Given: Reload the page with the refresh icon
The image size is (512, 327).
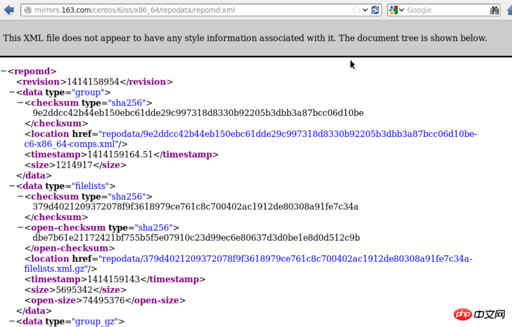Looking at the screenshot, I should tap(375, 10).
